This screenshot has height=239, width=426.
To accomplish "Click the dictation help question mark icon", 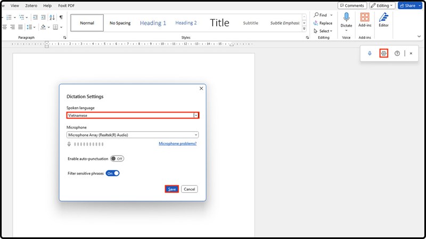I will 397,54.
